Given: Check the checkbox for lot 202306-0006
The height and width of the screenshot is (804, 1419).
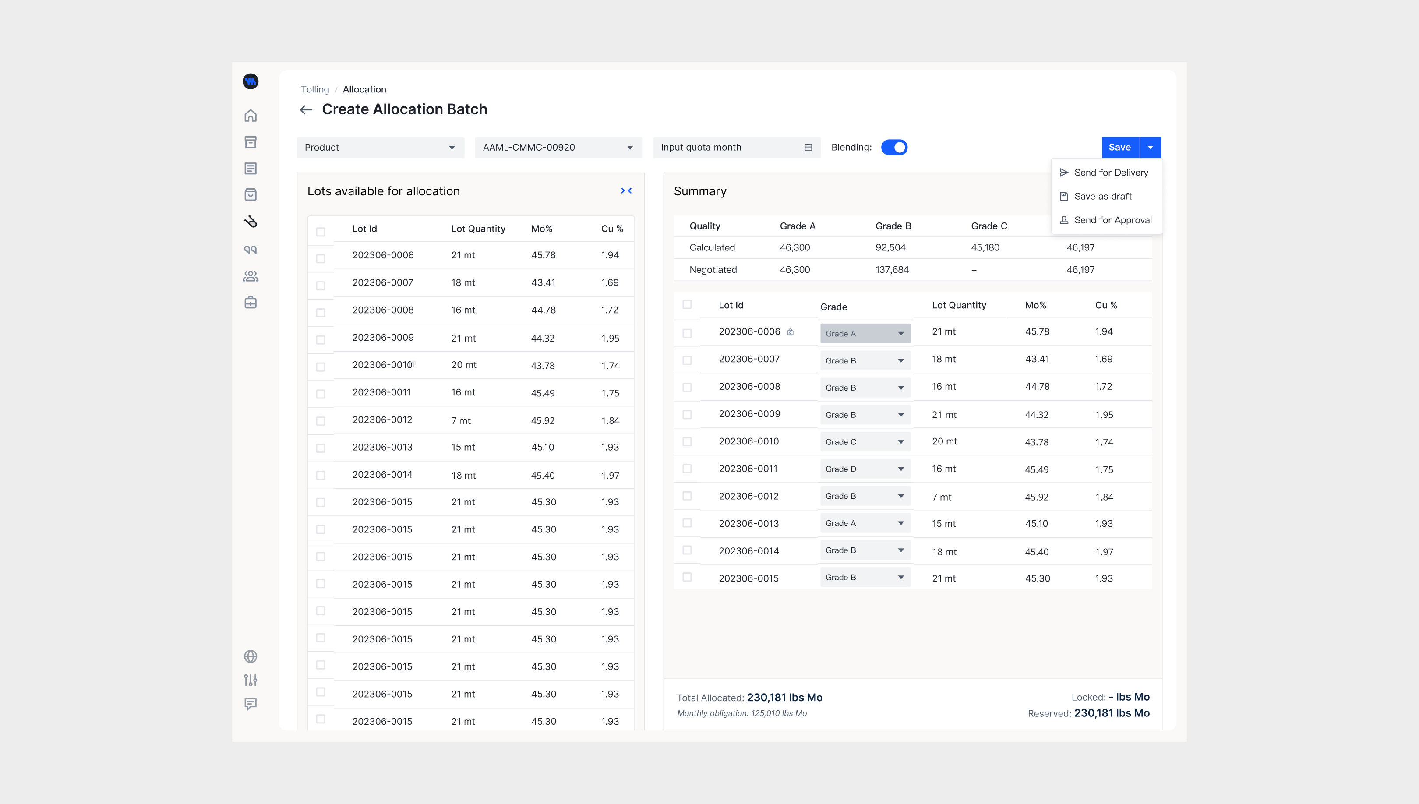Looking at the screenshot, I should pos(321,257).
